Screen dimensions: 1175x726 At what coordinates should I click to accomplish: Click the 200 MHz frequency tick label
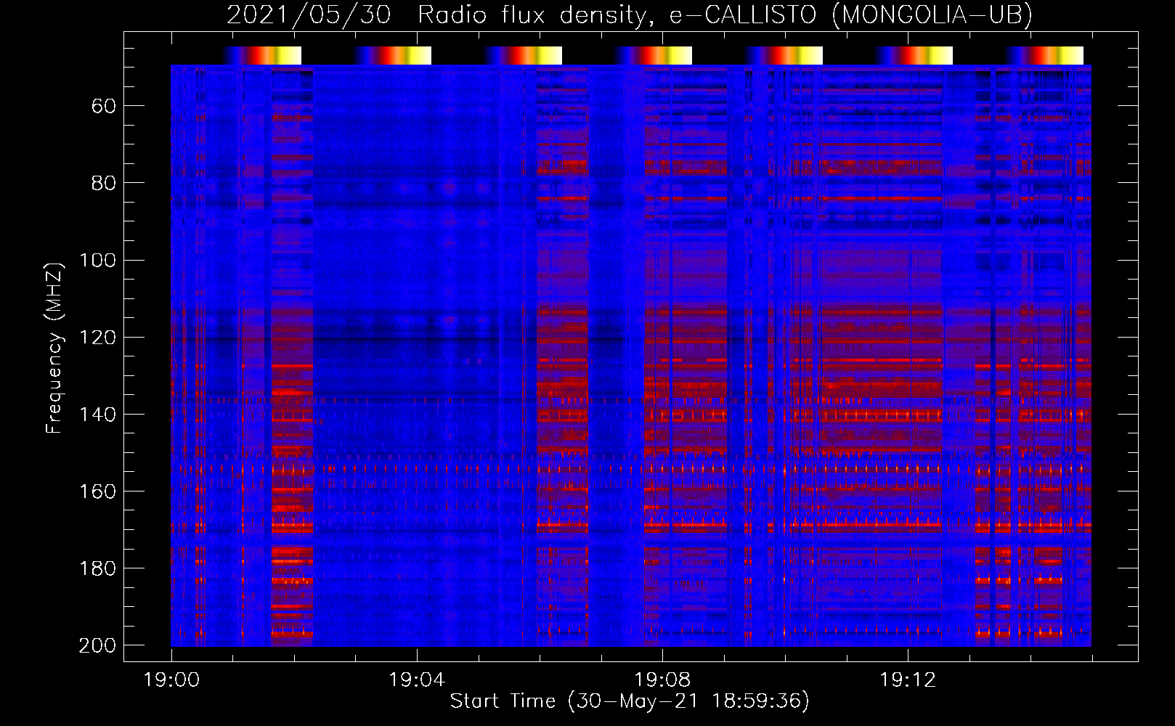click(x=98, y=645)
